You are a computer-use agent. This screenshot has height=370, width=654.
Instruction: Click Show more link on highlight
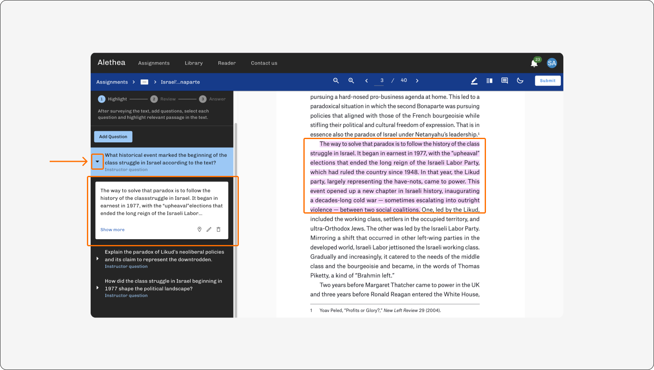pyautogui.click(x=113, y=230)
